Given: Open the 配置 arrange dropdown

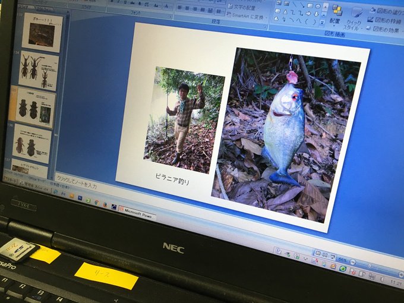Looking at the screenshot, I should pos(335,15).
